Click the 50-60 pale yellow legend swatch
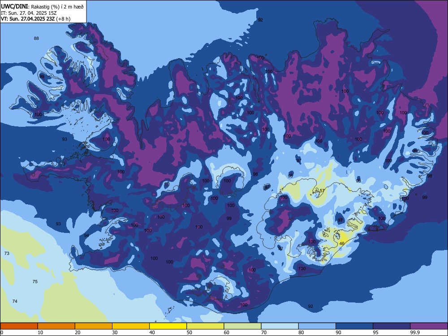 click(x=205, y=326)
